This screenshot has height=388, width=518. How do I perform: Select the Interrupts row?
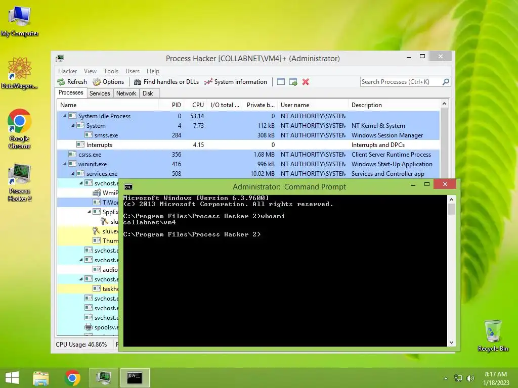(248, 145)
